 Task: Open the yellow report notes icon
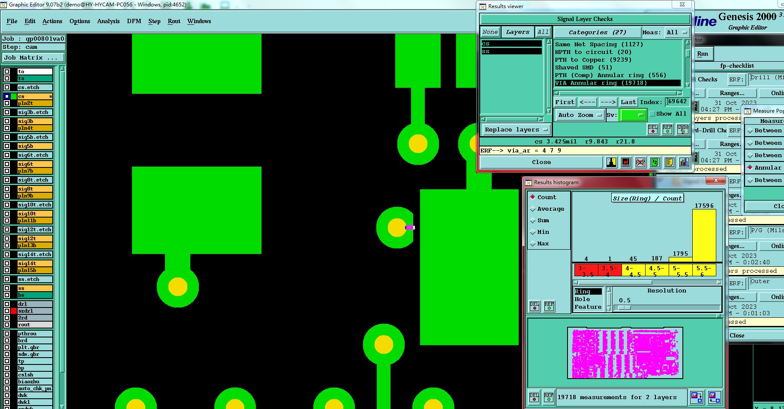[669, 162]
